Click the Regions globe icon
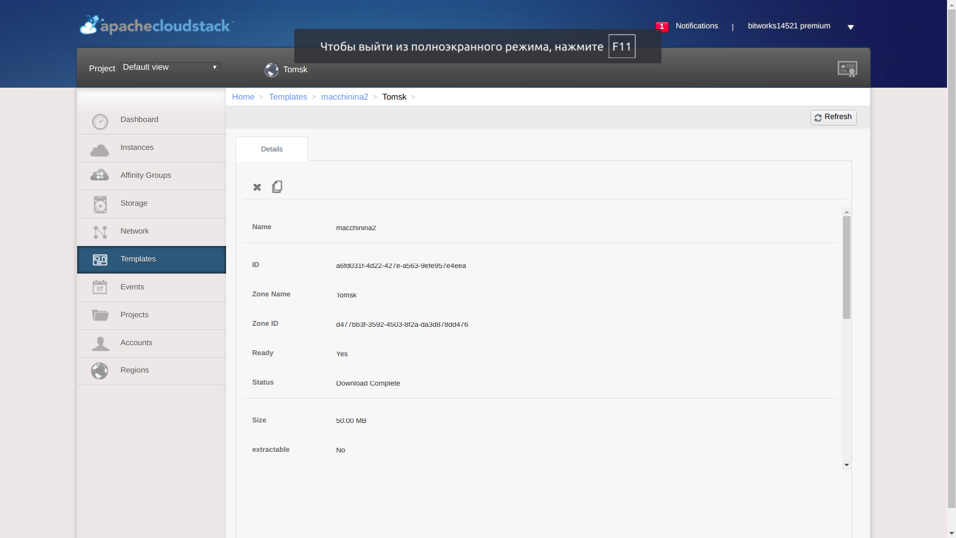The width and height of the screenshot is (956, 538). (100, 371)
